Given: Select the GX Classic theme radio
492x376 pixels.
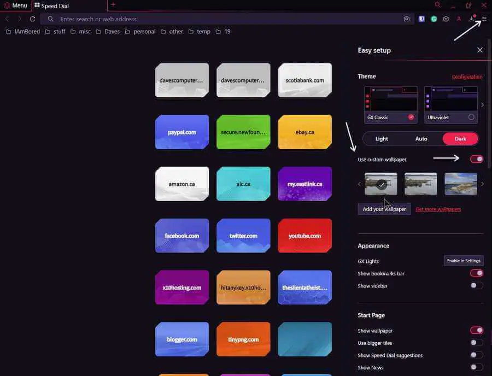Looking at the screenshot, I should [411, 117].
